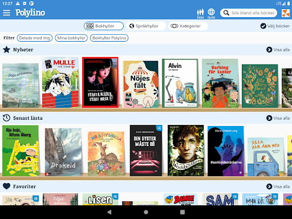
Task: Click list badge on the SAM book
Action: click(x=235, y=197)
